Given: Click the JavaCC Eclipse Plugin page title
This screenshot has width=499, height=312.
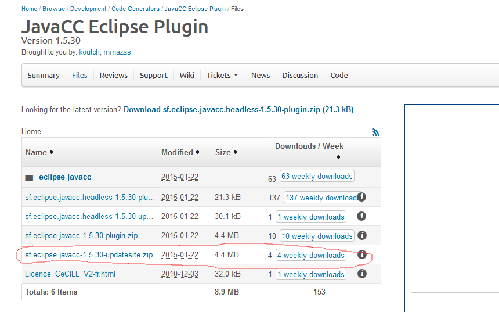Looking at the screenshot, I should click(x=115, y=27).
